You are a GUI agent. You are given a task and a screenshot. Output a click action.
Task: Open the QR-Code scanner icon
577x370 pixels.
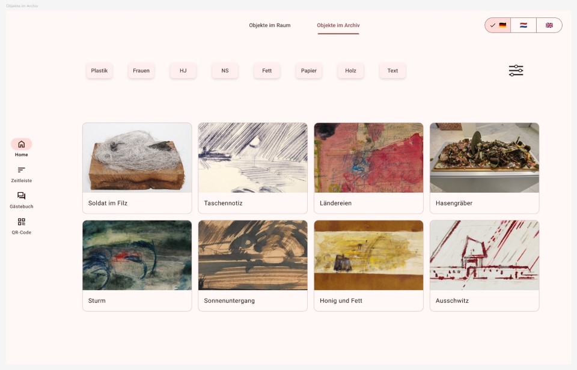(x=22, y=222)
